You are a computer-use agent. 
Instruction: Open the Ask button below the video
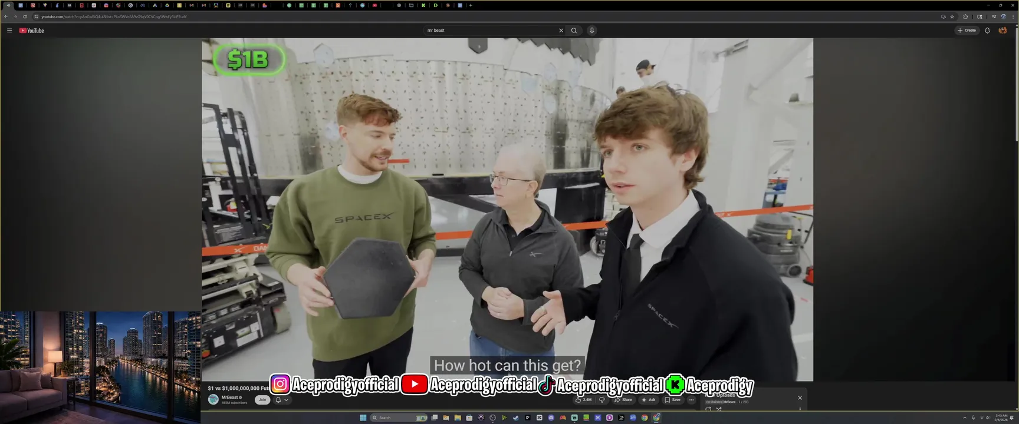click(649, 400)
